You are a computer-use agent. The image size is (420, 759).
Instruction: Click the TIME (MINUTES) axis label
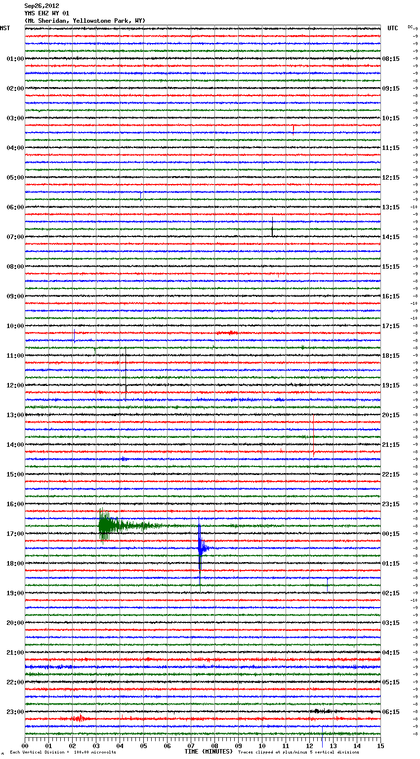[209, 752]
